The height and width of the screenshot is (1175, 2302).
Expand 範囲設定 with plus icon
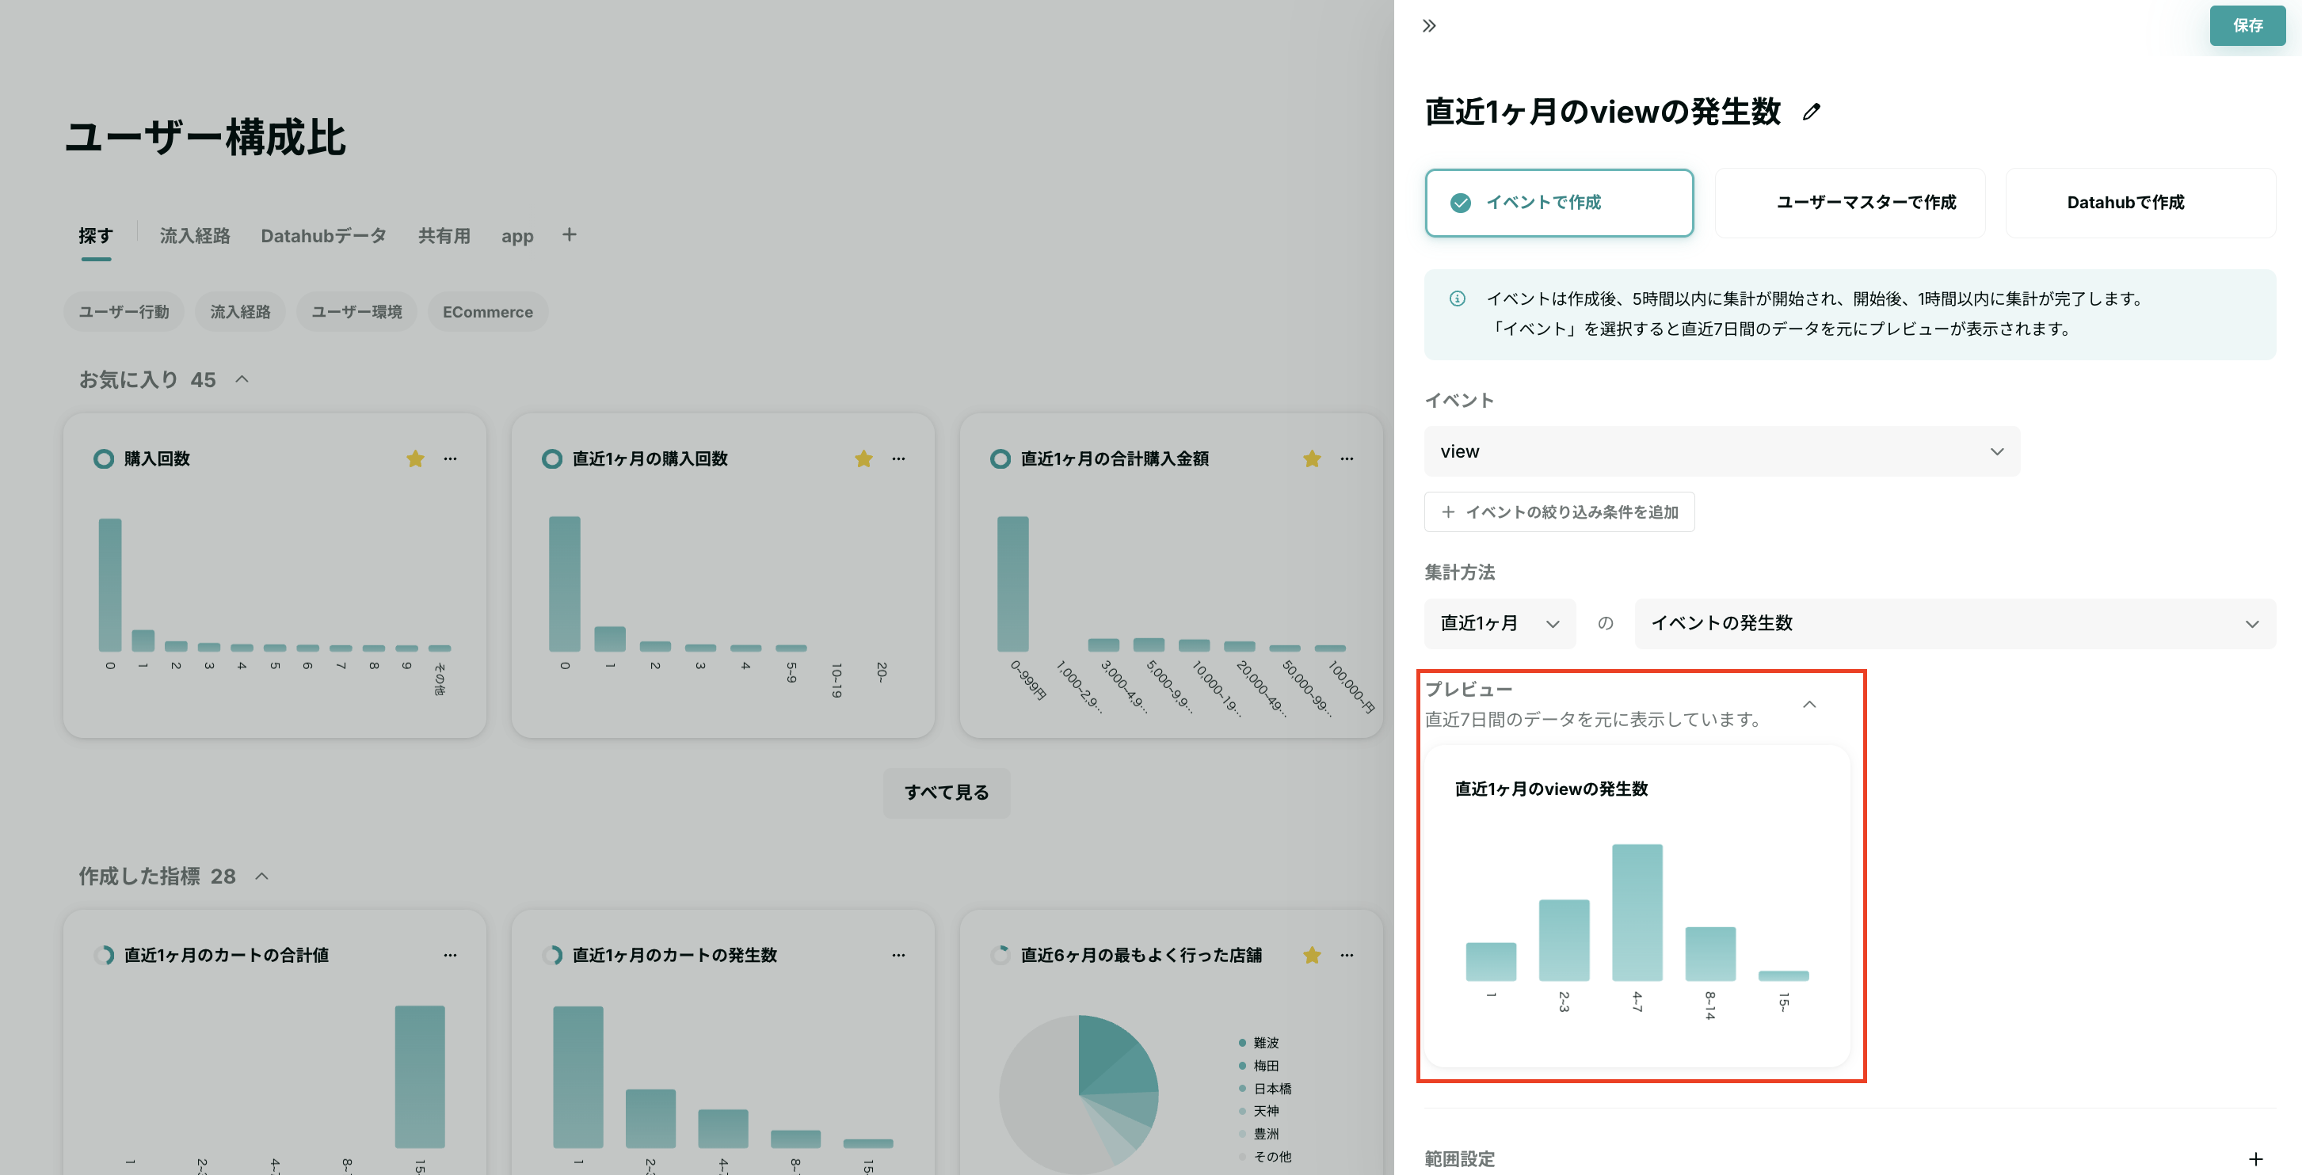point(2255,1159)
